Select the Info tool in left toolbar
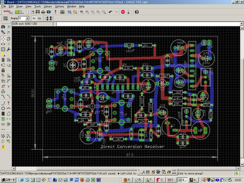The height and width of the screenshot is (183, 244). coord(3,27)
